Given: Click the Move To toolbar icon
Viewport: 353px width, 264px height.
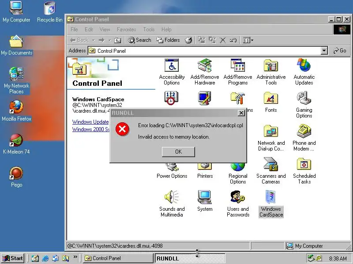Looking at the screenshot, I should coord(202,40).
